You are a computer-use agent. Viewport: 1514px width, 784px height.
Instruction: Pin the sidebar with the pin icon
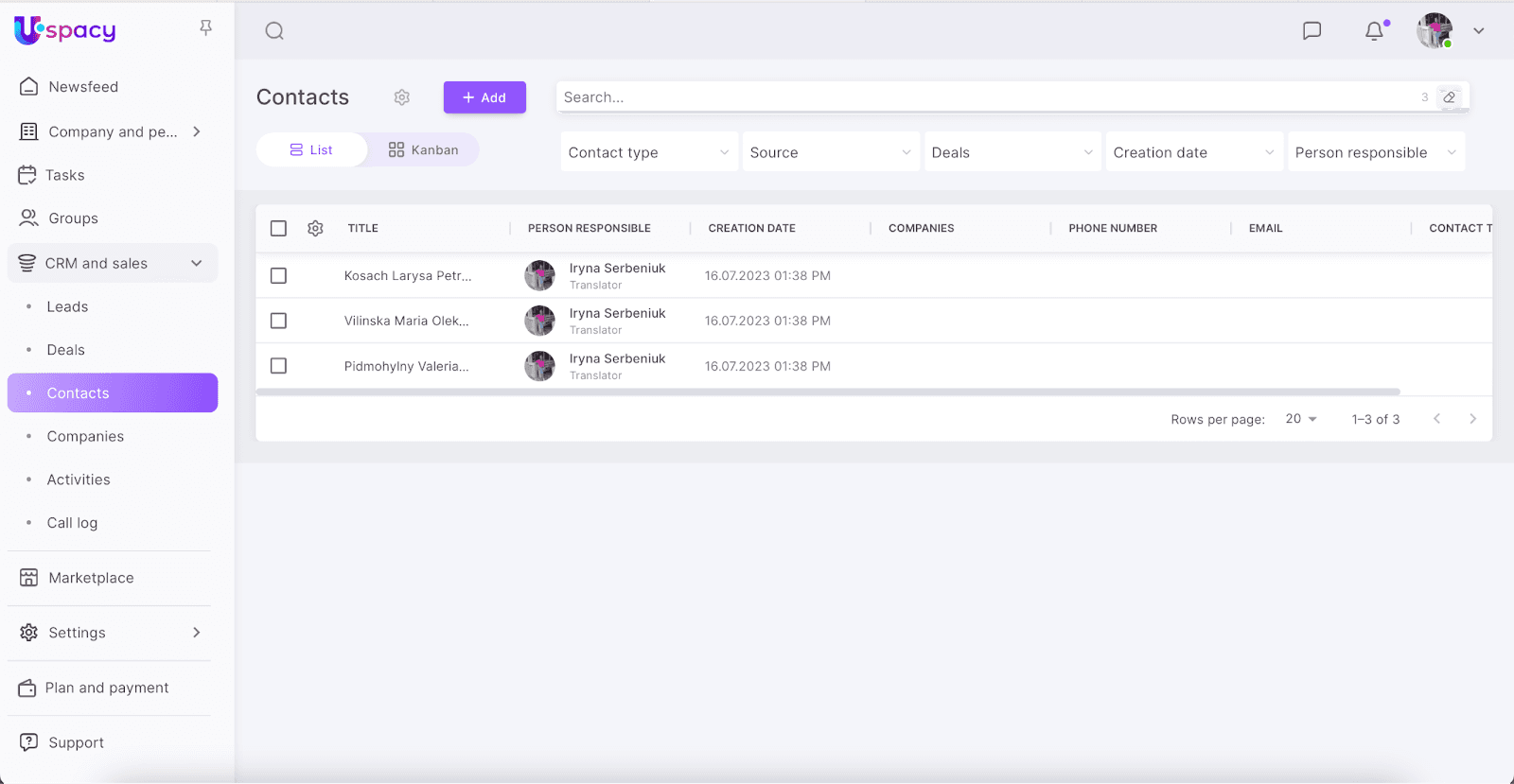click(205, 28)
